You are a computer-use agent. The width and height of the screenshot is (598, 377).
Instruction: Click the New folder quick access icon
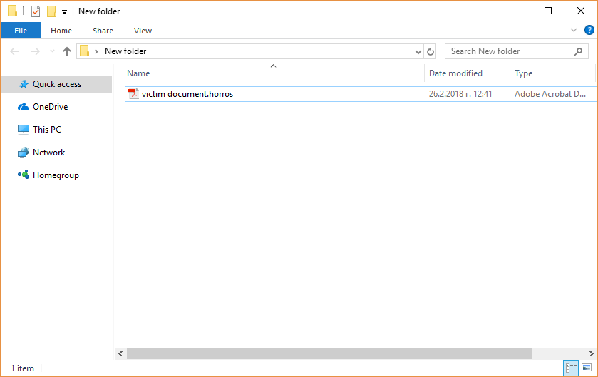(x=51, y=11)
